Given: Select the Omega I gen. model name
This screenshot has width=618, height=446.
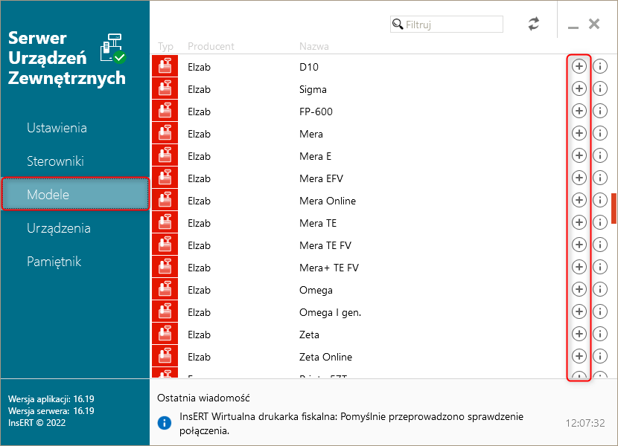Looking at the screenshot, I should (x=331, y=312).
